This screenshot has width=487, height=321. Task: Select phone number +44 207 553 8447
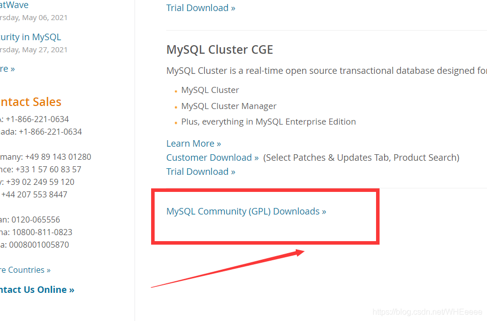coord(34,194)
